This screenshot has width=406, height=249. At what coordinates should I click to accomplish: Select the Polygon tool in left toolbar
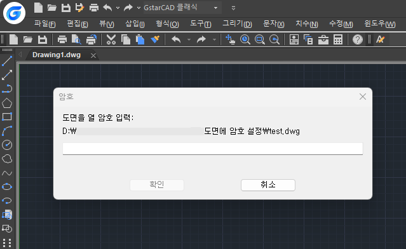click(7, 104)
